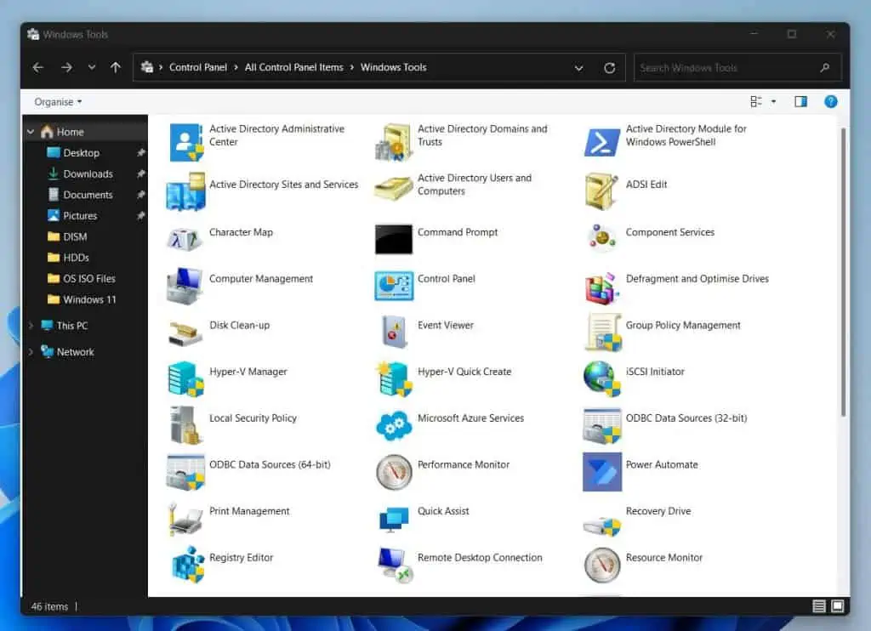871x631 pixels.
Task: Click the vertical scrollbar of the file list
Action: pos(843,272)
